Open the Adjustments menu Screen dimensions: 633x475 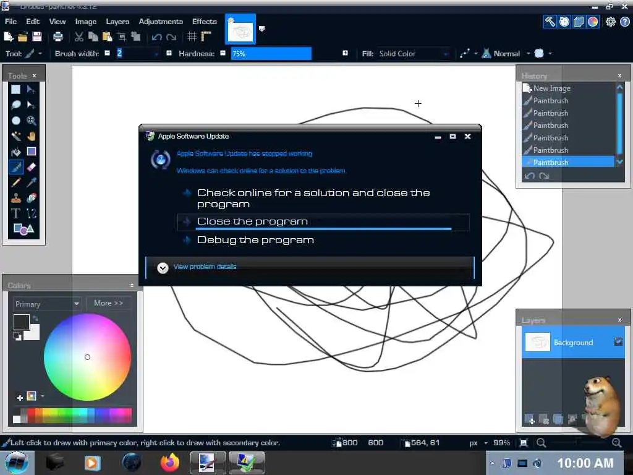161,22
